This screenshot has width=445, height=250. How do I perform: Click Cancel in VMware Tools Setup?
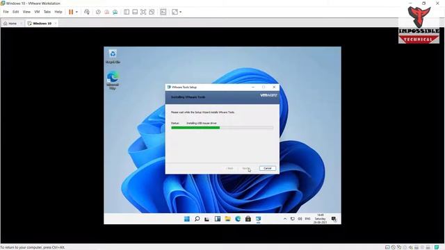(x=267, y=168)
